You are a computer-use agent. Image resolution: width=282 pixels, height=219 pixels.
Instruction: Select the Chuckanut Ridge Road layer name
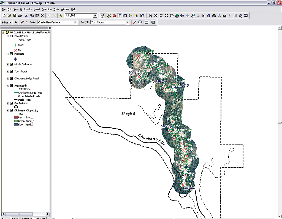click(x=26, y=79)
